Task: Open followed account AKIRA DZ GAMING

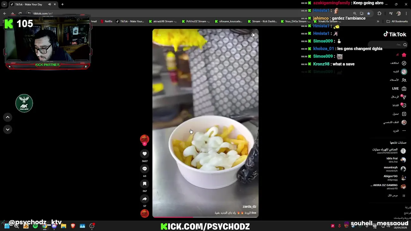Action: click(x=389, y=187)
